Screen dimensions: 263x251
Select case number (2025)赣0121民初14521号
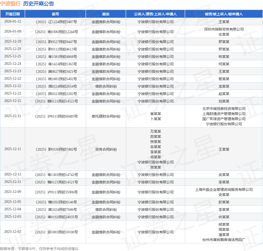(56, 182)
